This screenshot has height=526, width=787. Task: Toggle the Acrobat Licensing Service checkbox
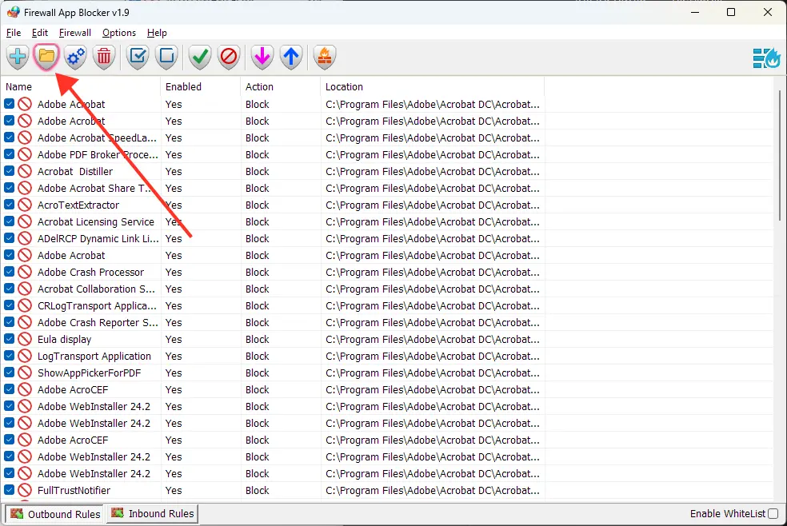click(x=9, y=221)
